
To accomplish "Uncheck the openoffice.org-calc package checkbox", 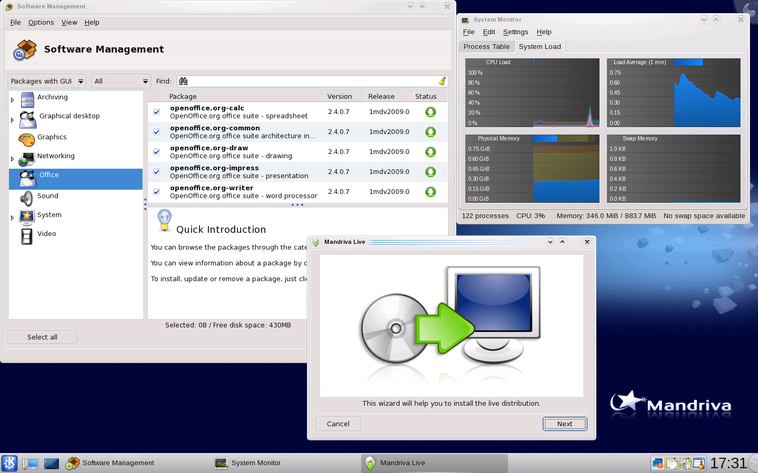I will 156,112.
